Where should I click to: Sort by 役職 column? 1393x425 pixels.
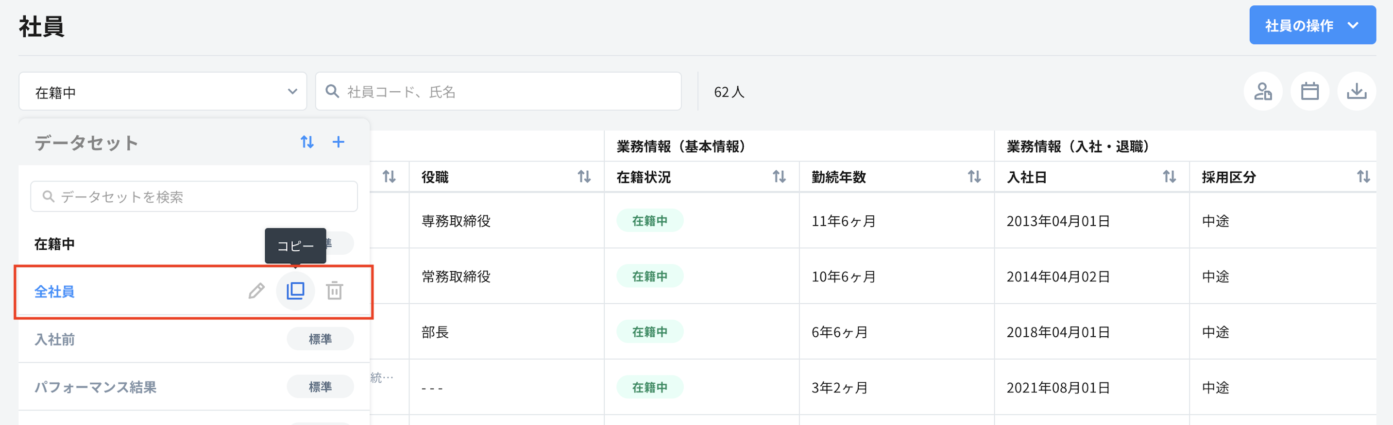[583, 177]
